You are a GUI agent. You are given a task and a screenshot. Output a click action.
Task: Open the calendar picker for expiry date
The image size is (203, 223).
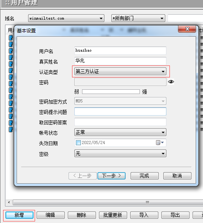point(160,143)
